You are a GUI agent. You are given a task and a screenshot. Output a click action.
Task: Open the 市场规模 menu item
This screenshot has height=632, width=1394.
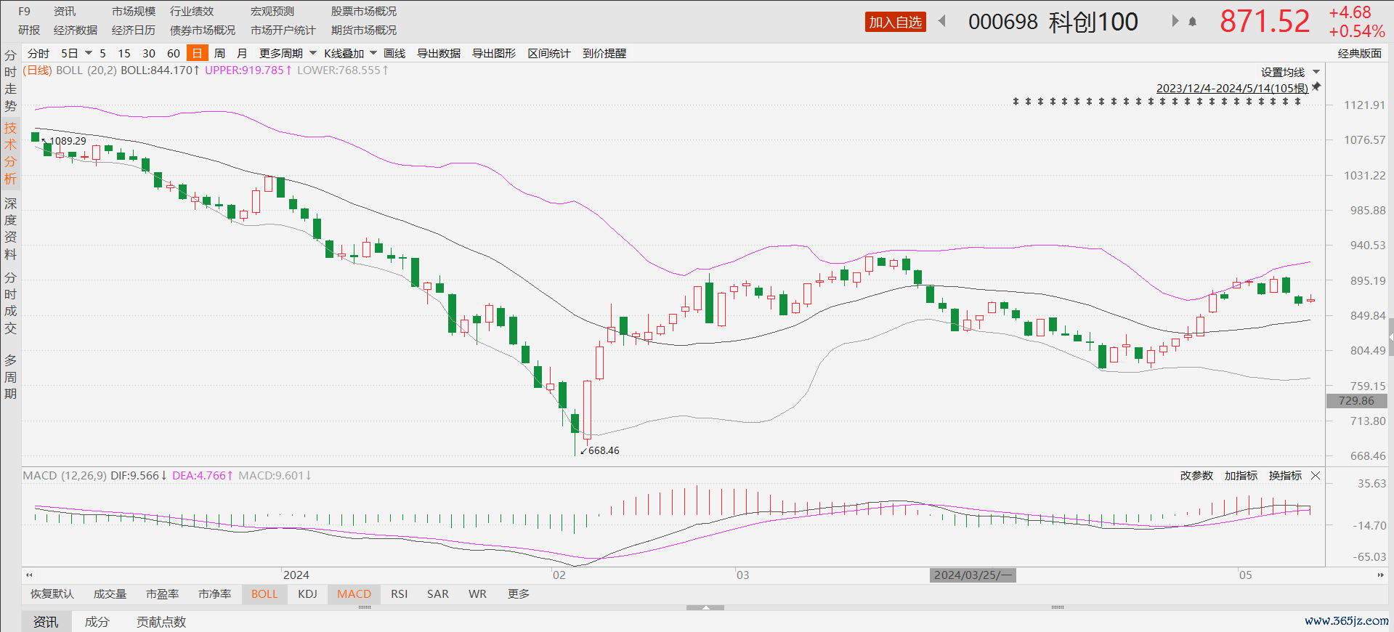[134, 11]
